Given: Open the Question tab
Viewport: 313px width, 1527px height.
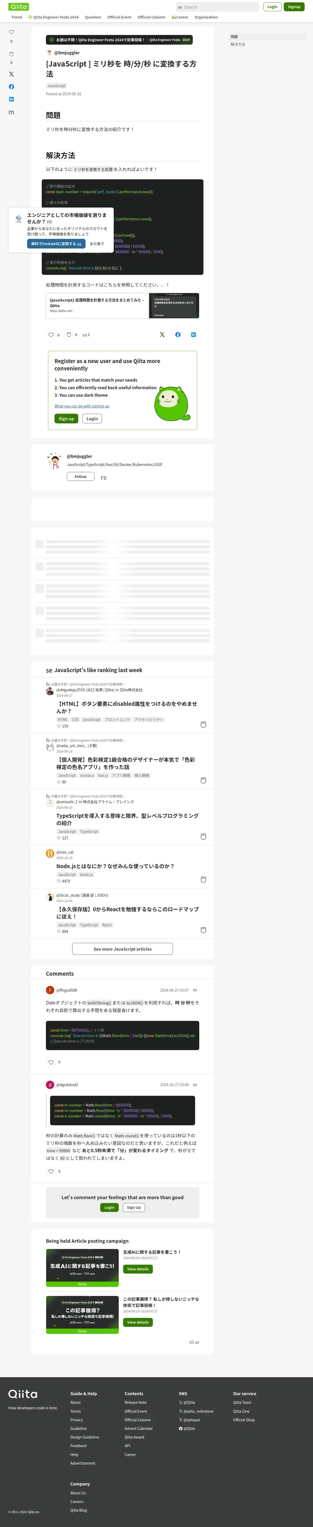Looking at the screenshot, I should (x=93, y=17).
